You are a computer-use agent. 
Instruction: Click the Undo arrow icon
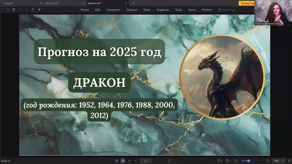pyautogui.click(x=20, y=10)
